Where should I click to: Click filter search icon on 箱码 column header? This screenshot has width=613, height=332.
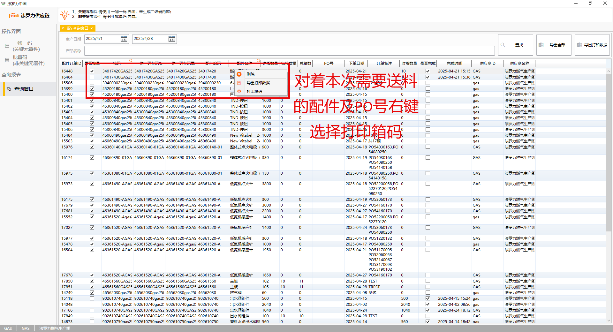[131, 61]
